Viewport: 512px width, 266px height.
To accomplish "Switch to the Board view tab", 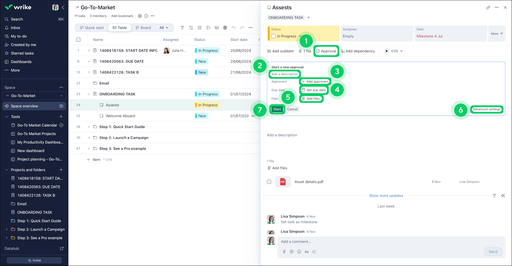I will pos(143,28).
